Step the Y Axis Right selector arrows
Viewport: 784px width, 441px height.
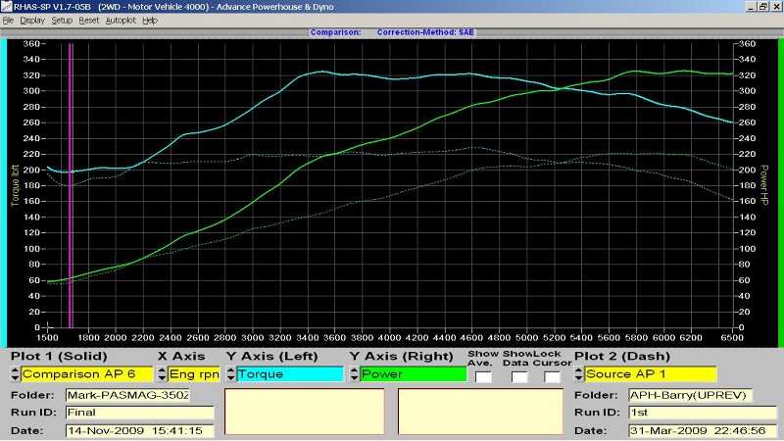(x=354, y=374)
